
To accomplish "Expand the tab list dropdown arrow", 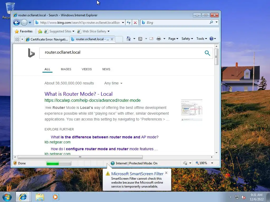I will [22, 39].
